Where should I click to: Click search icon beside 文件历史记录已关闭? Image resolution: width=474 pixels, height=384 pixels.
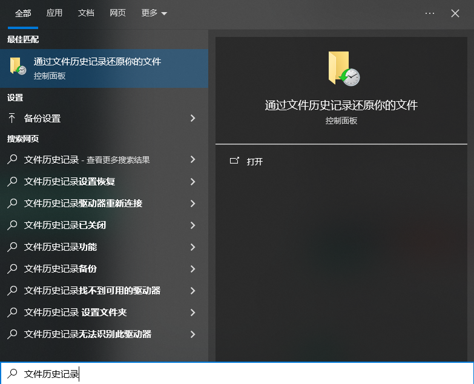point(12,225)
